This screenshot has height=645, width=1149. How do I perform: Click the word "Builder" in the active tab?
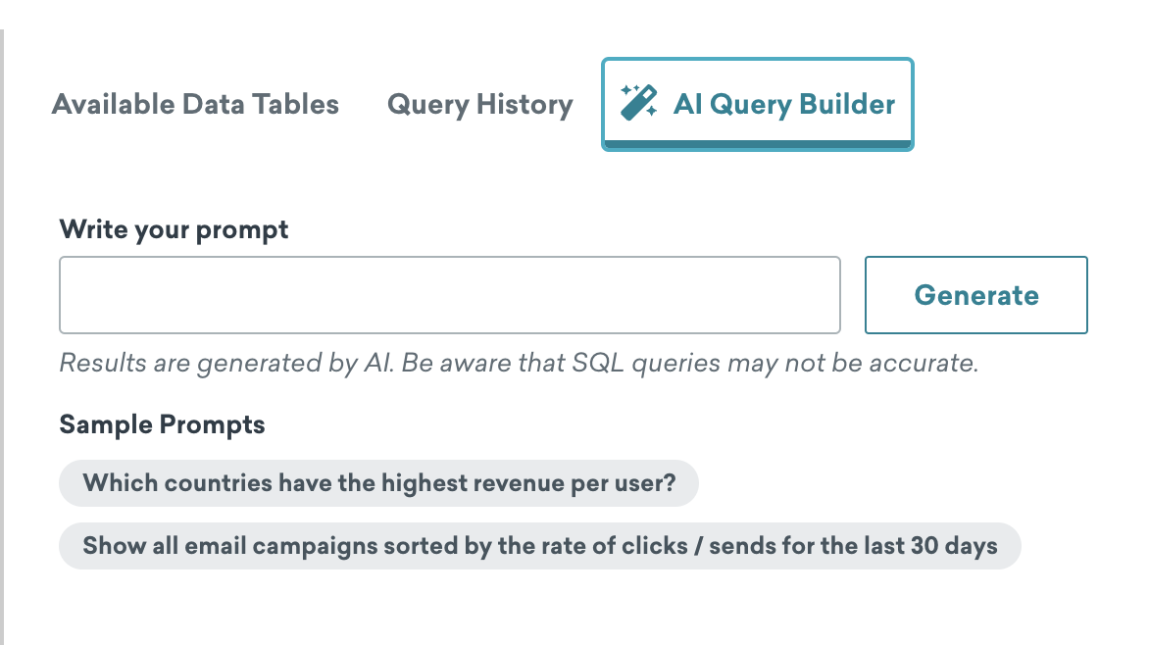pos(847,104)
